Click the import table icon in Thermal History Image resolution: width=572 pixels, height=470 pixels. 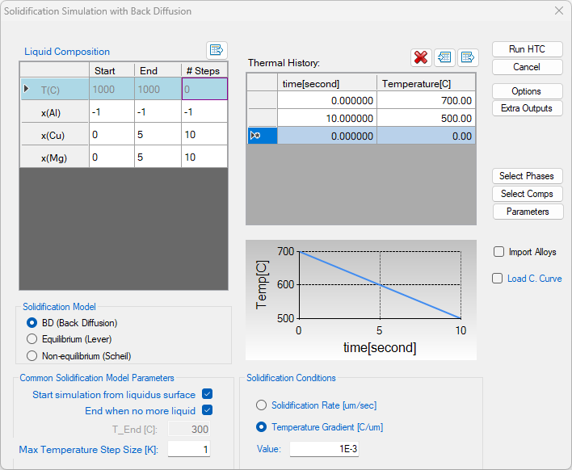[444, 57]
